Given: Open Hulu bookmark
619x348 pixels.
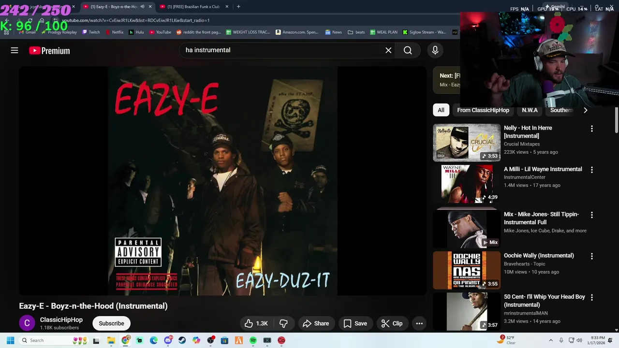Looking at the screenshot, I should [x=136, y=32].
